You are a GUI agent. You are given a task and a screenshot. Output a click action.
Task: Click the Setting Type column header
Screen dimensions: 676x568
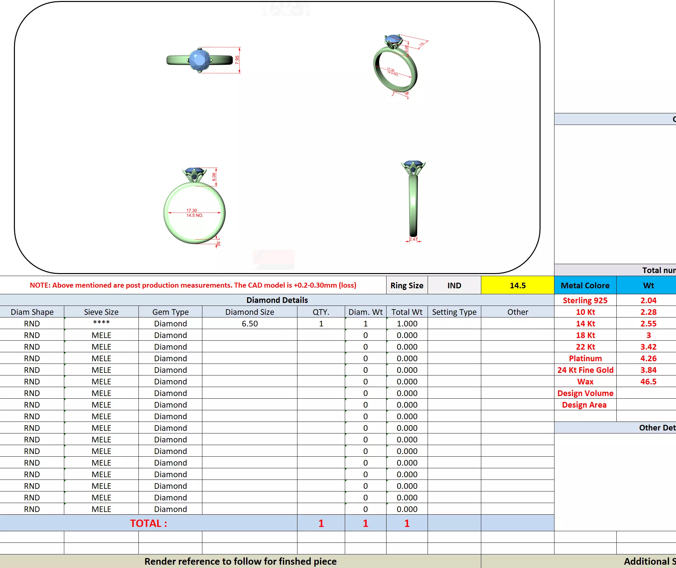pyautogui.click(x=454, y=312)
